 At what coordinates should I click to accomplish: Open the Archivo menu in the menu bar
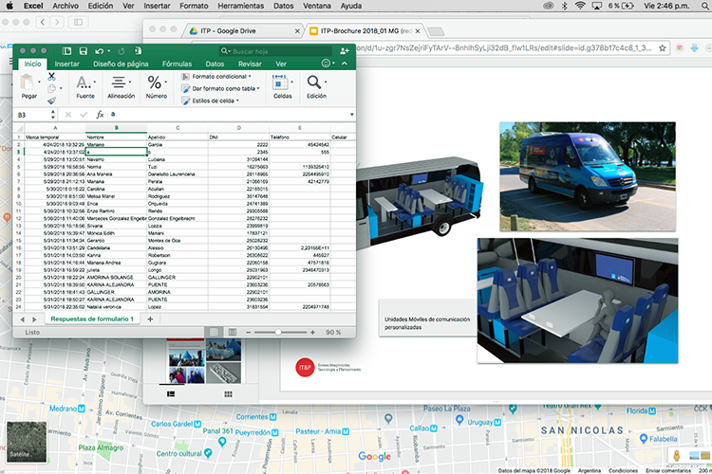point(66,6)
